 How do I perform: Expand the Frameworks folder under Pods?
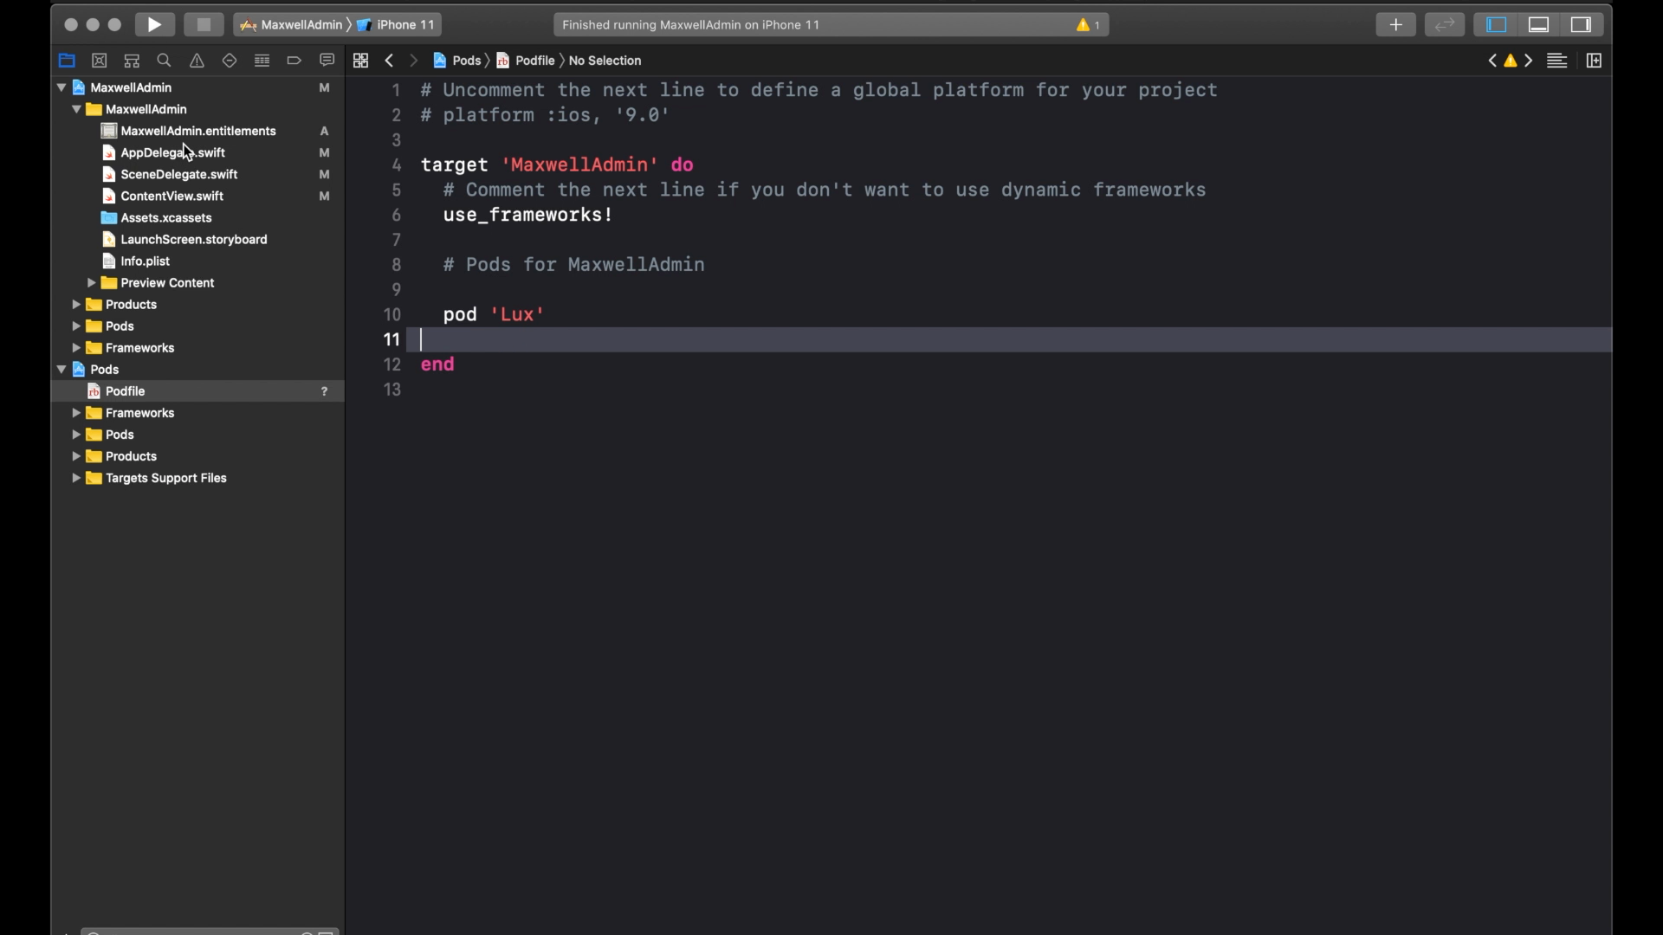[x=76, y=412]
